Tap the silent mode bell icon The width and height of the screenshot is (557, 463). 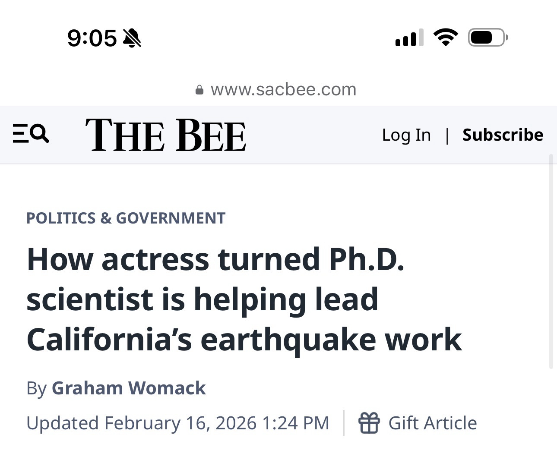click(x=132, y=38)
